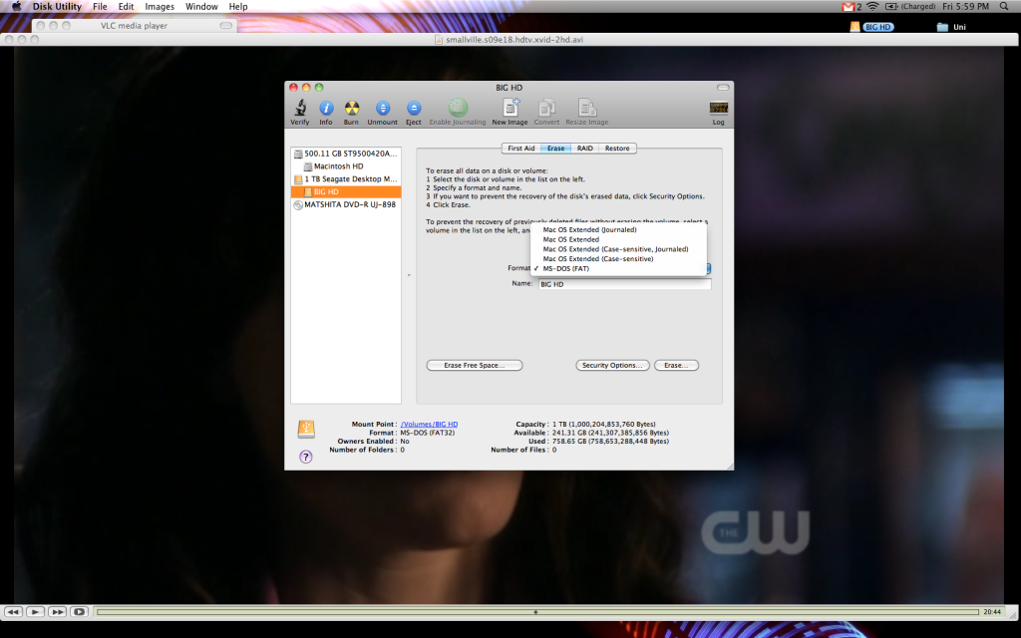Image resolution: width=1021 pixels, height=638 pixels.
Task: Select 500.11 GB ST9500420A disk
Action: click(x=346, y=154)
